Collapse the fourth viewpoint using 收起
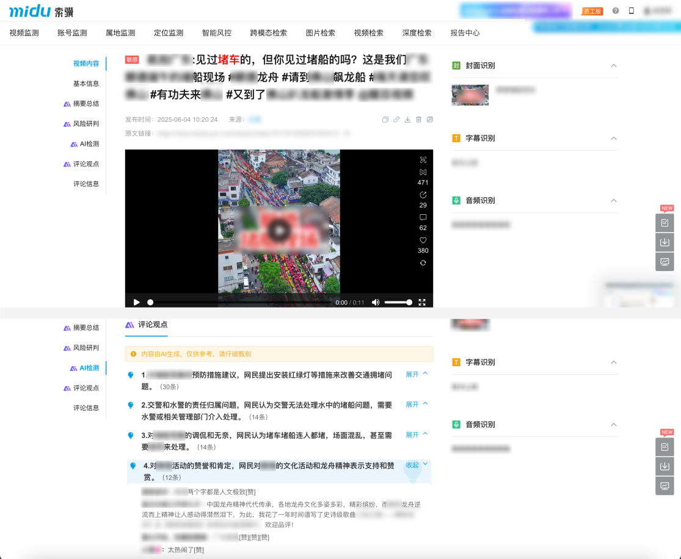681x559 pixels. pos(412,465)
